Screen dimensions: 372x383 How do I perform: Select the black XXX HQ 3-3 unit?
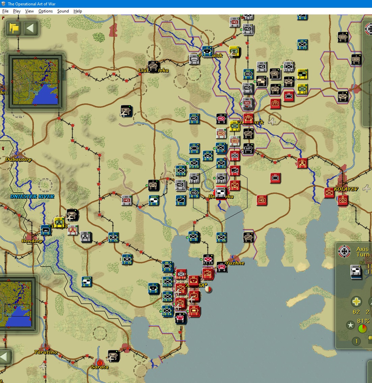[275, 74]
